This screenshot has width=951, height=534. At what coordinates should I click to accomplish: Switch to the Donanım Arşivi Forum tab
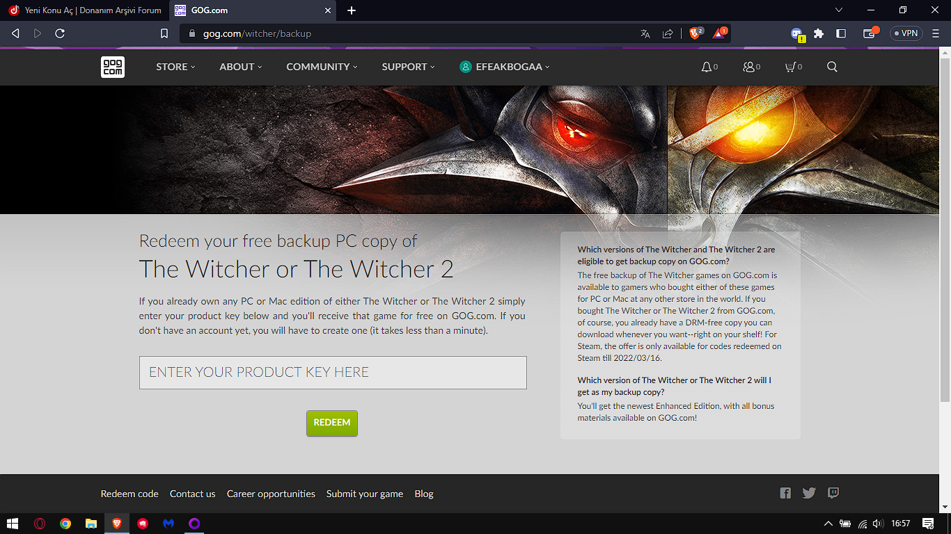[x=85, y=10]
